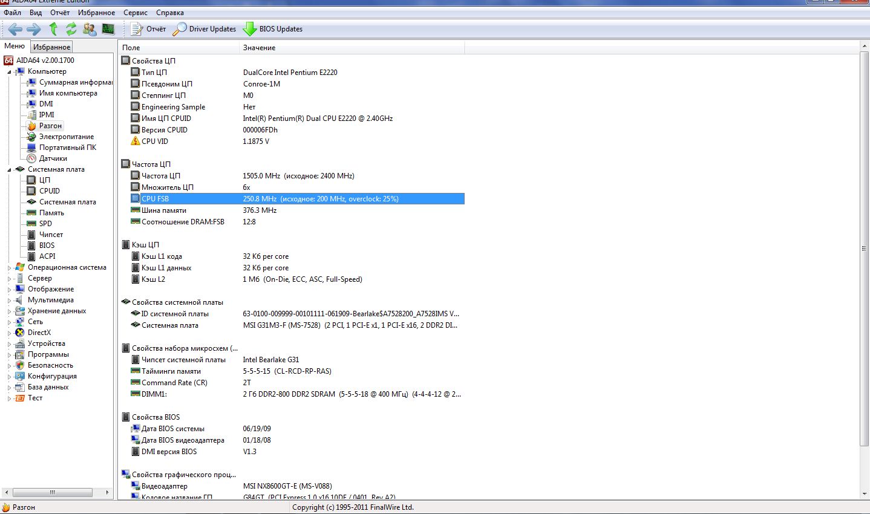Select Датчики in the sidebar tree
This screenshot has width=870, height=514.
(53, 158)
